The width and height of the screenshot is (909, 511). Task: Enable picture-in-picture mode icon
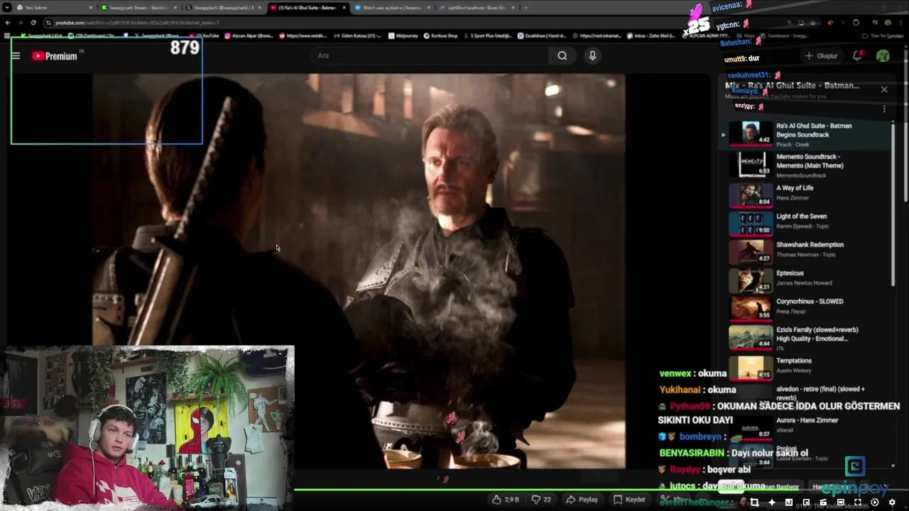click(806, 502)
